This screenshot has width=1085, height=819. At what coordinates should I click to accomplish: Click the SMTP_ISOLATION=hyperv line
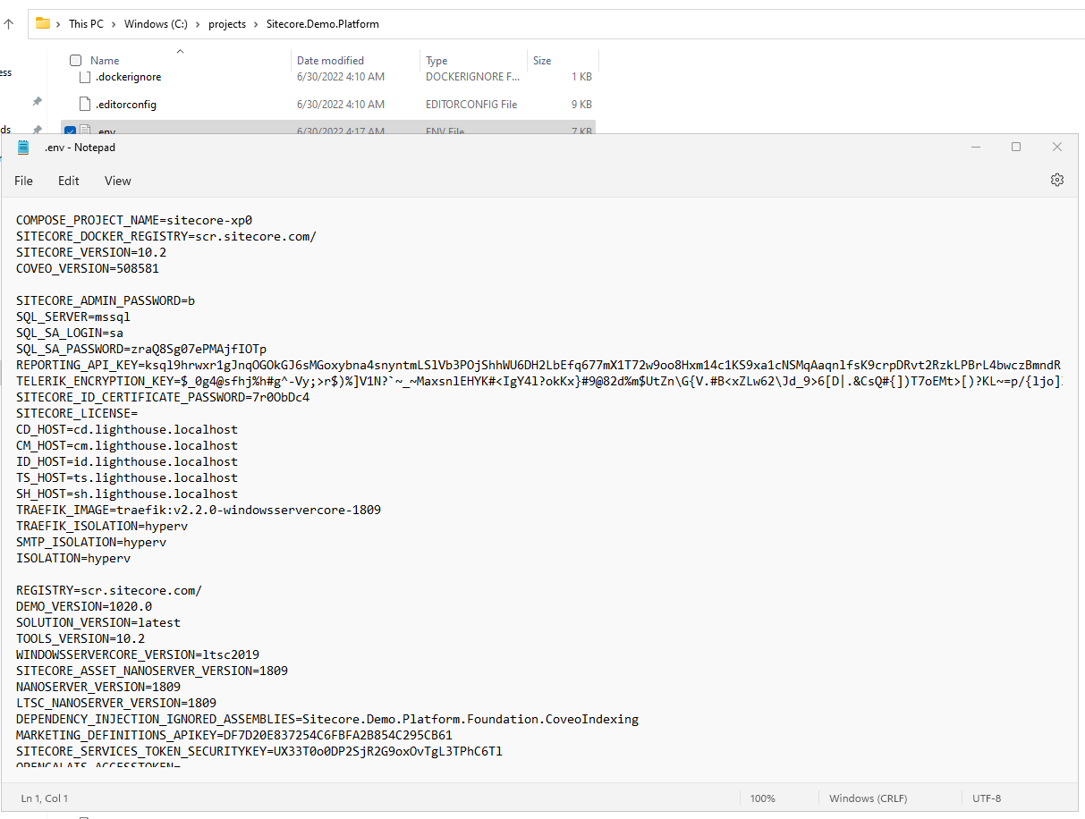[x=91, y=542]
